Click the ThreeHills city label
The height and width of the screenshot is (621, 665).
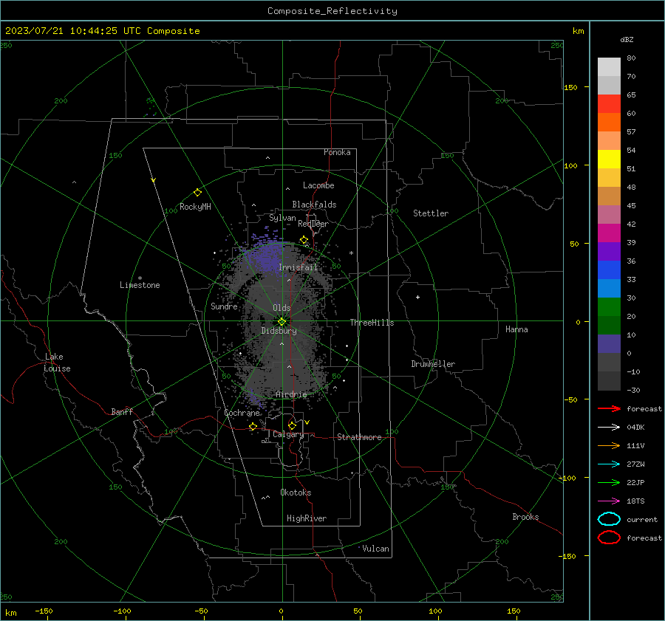372,323
